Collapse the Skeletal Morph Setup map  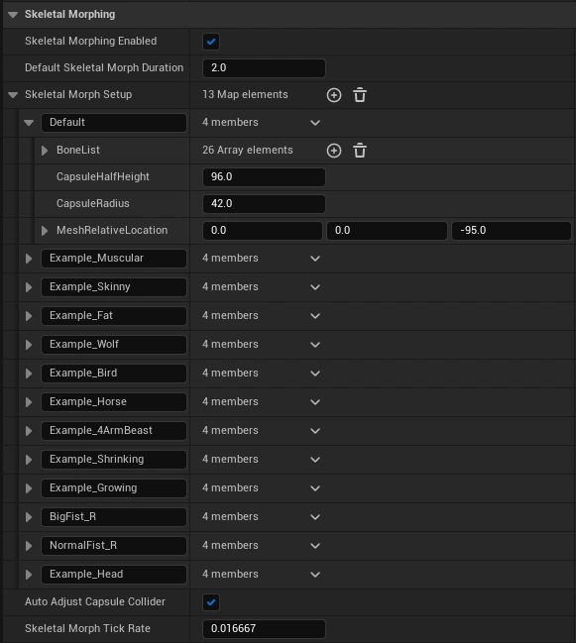[x=13, y=95]
